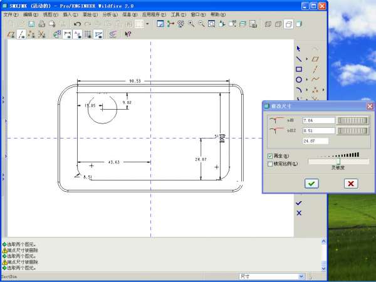Click the 24.87 value field in dialog
Screen dimensions: 376x282
316,141
